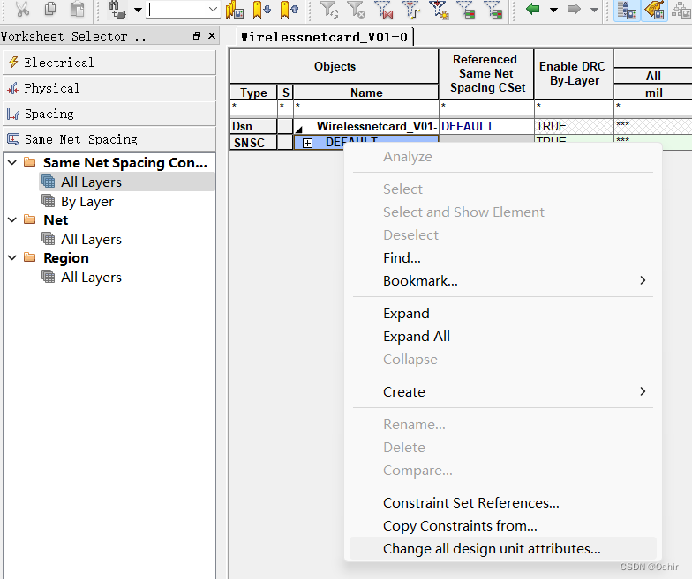
Task: Click the first funnel filter icon
Action: pyautogui.click(x=328, y=10)
